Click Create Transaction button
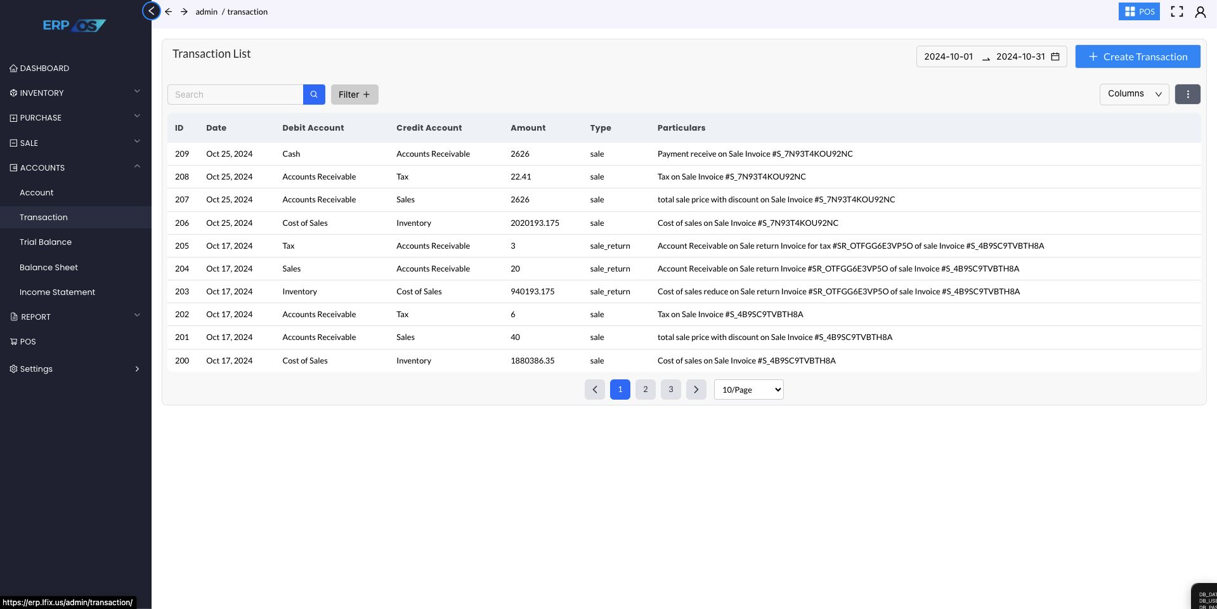 [1138, 56]
